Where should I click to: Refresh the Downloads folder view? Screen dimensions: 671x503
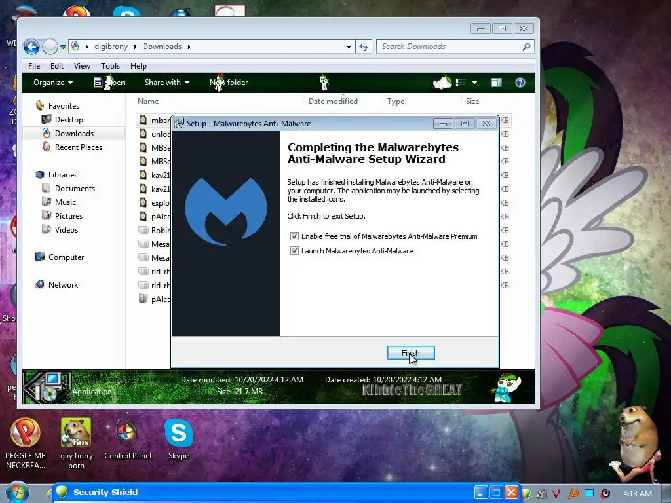364,47
